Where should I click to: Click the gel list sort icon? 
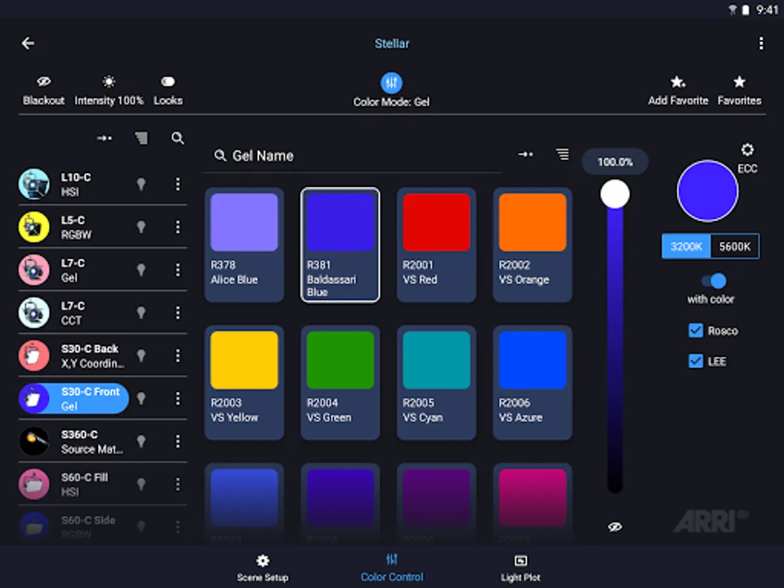coord(563,154)
